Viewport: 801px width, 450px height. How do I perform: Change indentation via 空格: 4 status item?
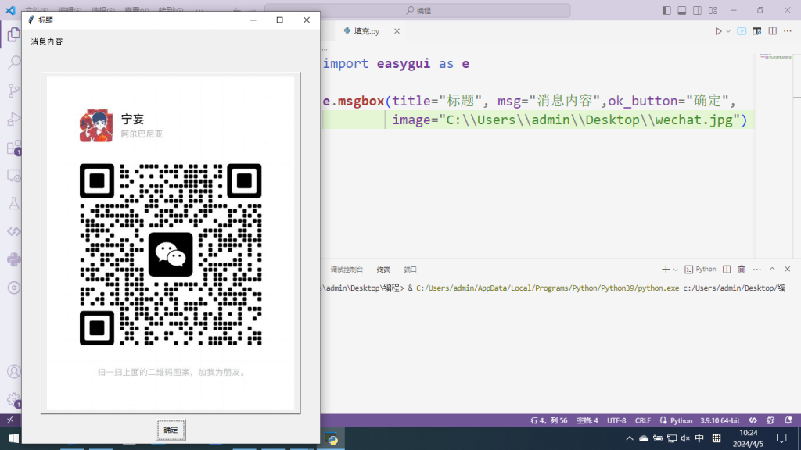(587, 420)
